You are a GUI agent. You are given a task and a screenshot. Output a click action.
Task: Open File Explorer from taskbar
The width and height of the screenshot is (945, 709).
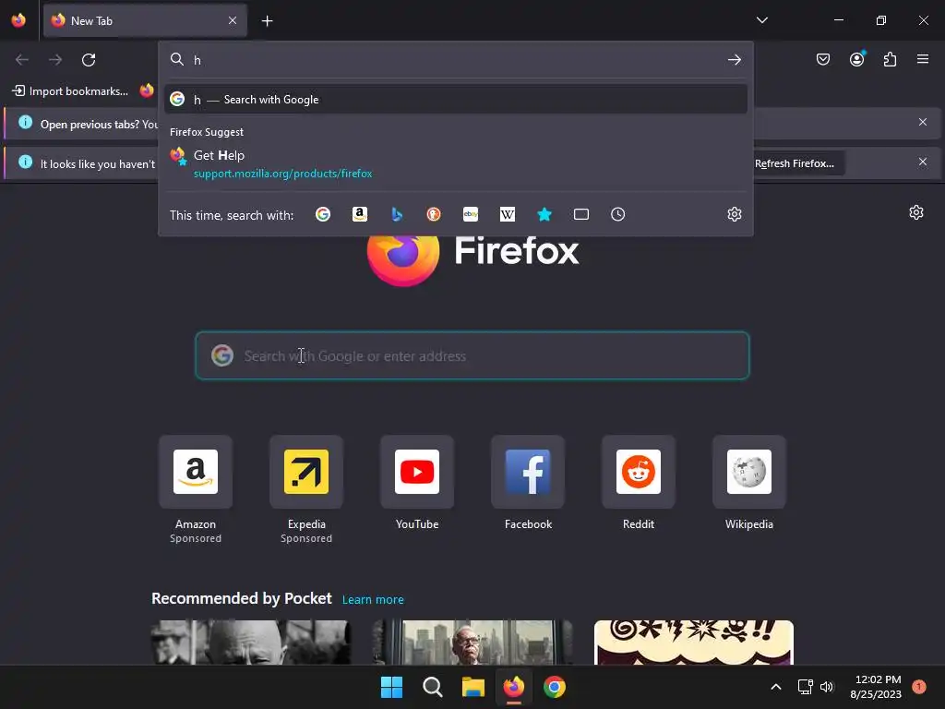click(473, 687)
